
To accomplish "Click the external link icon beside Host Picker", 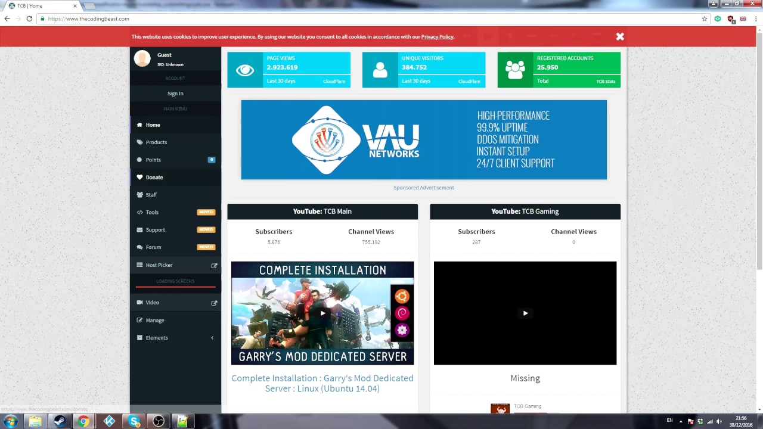I will (214, 265).
